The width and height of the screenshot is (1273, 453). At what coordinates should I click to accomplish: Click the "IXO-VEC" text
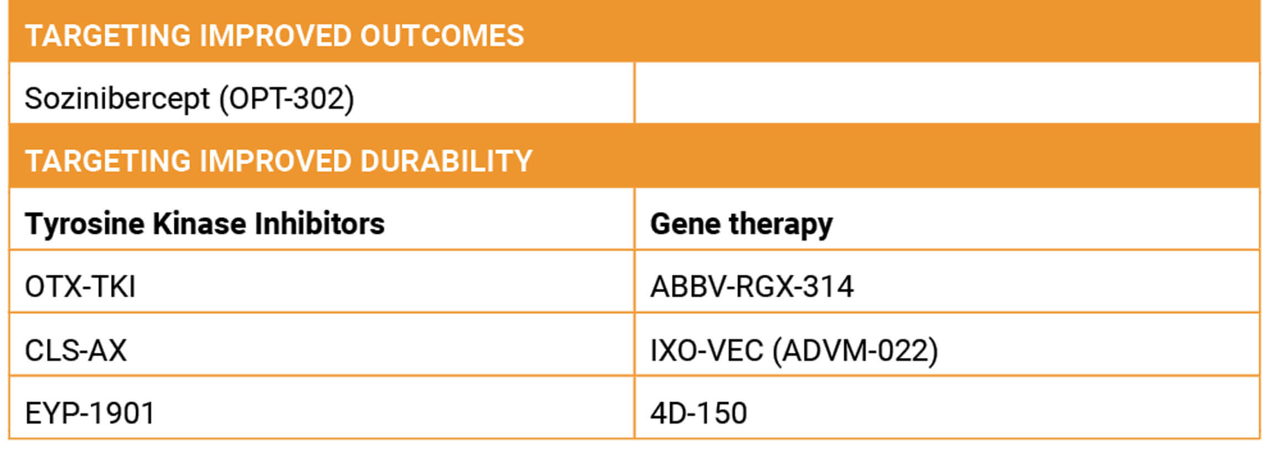pyautogui.click(x=706, y=350)
